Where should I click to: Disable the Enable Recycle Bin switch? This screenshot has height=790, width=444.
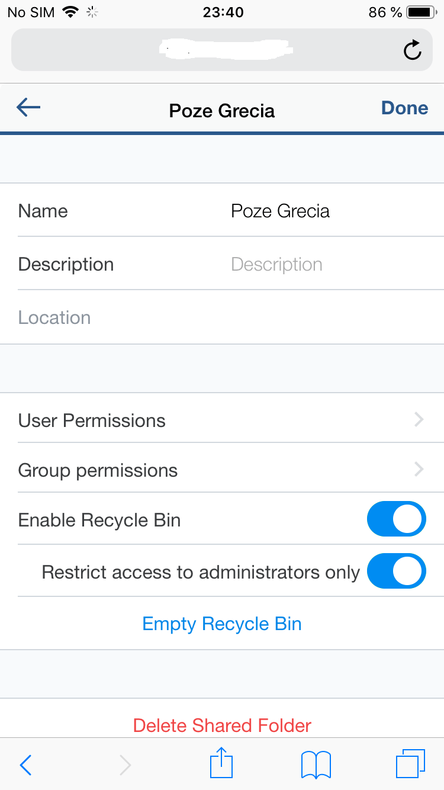click(396, 519)
